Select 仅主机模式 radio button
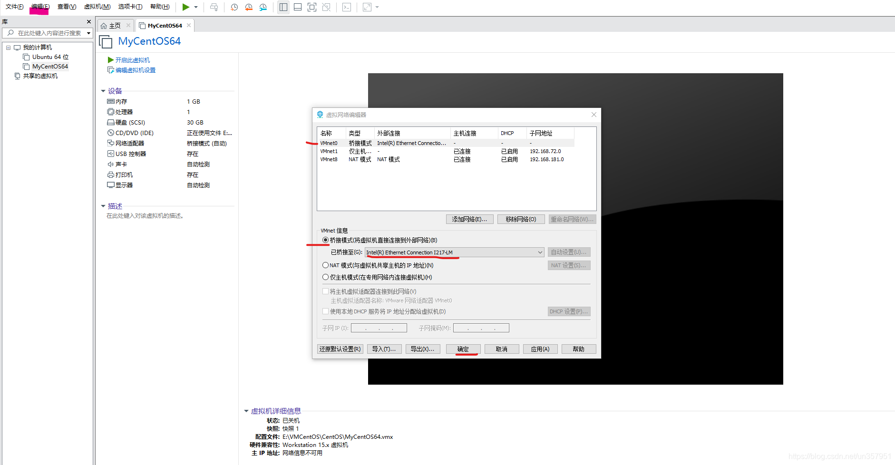 click(325, 277)
